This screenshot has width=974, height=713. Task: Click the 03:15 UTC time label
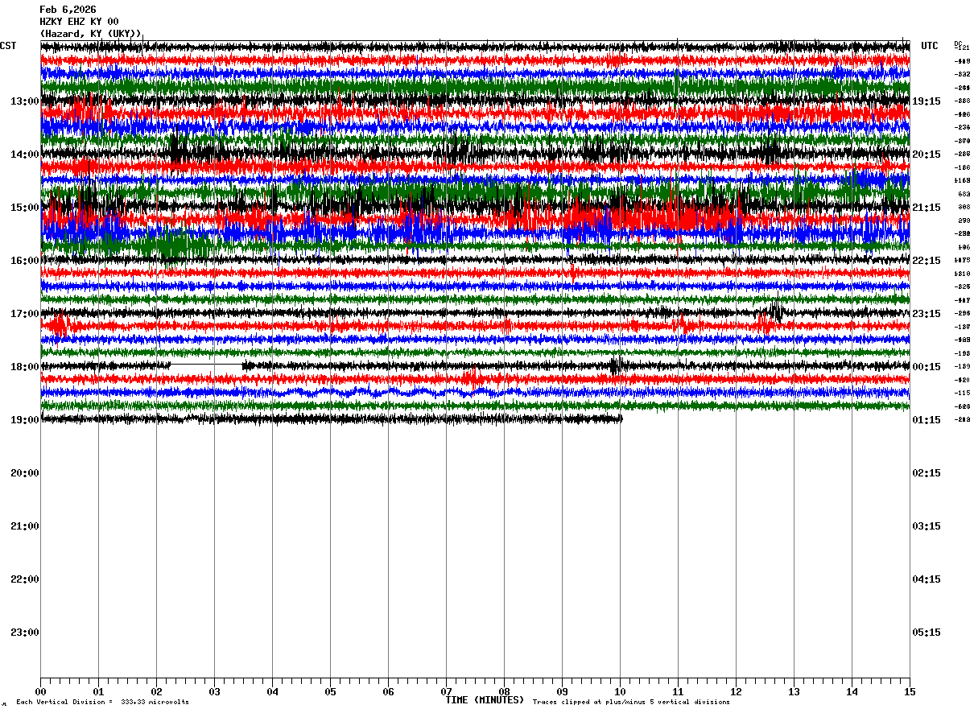927,526
